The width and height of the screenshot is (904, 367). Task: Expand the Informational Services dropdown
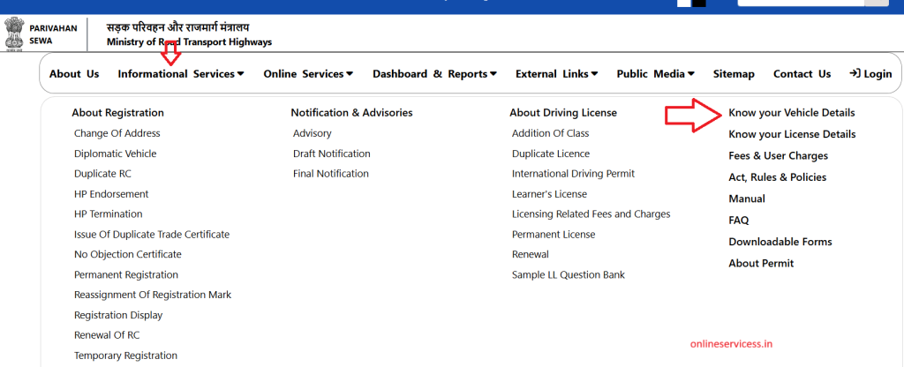pyautogui.click(x=181, y=74)
